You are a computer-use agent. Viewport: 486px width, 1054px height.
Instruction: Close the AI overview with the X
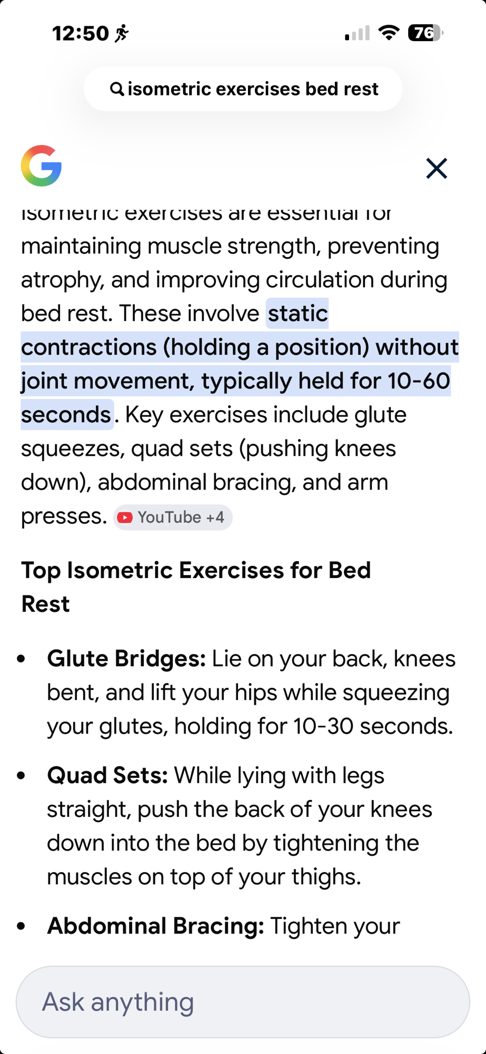(437, 169)
